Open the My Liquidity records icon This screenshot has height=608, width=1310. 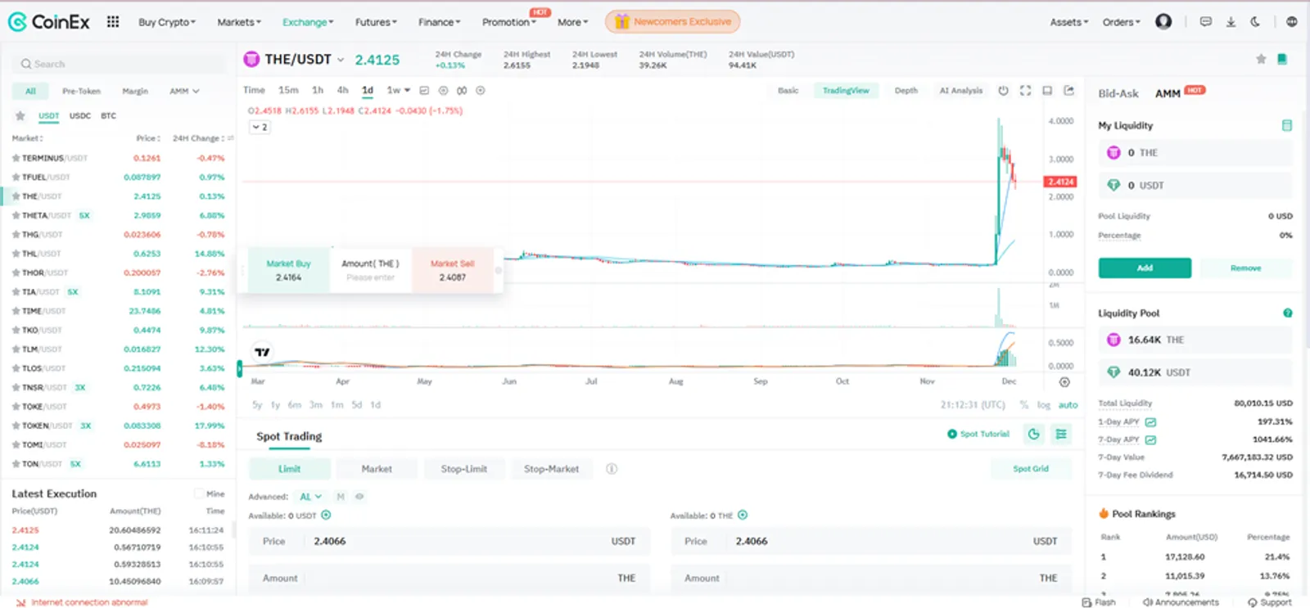[x=1286, y=125]
